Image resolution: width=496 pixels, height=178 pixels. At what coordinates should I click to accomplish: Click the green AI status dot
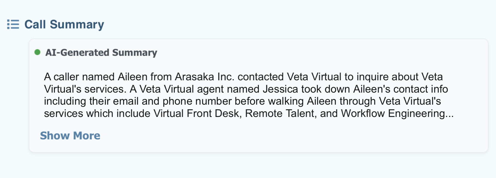[38, 52]
